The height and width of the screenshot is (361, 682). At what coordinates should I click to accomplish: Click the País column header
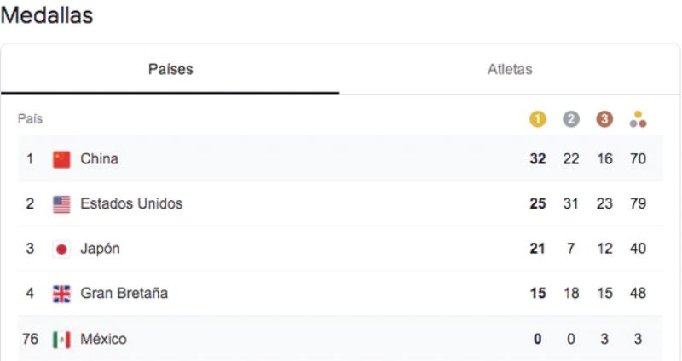(32, 118)
